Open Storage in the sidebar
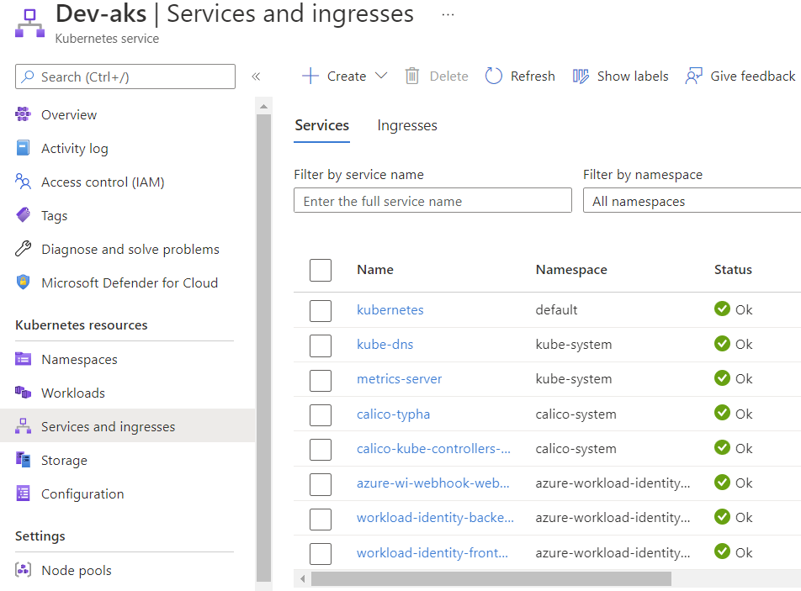The image size is (801, 591). 64,461
